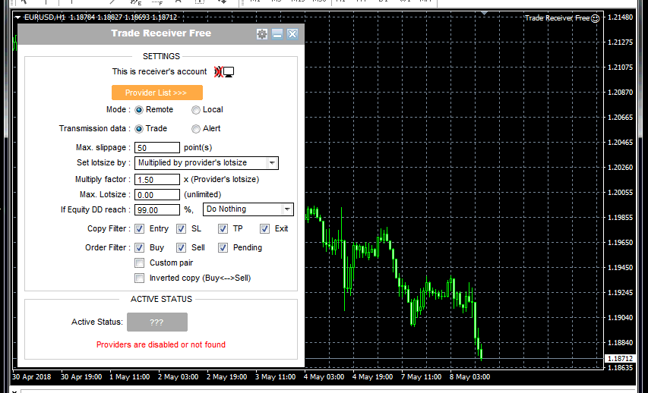This screenshot has height=393, width=648.
Task: Click the This is receiver's account text
Action: click(159, 72)
